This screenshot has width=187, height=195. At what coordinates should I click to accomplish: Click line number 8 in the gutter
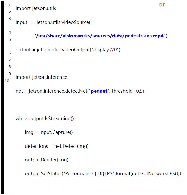[10, 67]
